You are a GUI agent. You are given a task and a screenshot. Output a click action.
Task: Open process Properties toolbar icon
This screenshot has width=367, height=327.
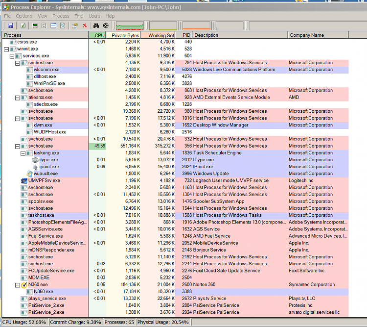75,25
